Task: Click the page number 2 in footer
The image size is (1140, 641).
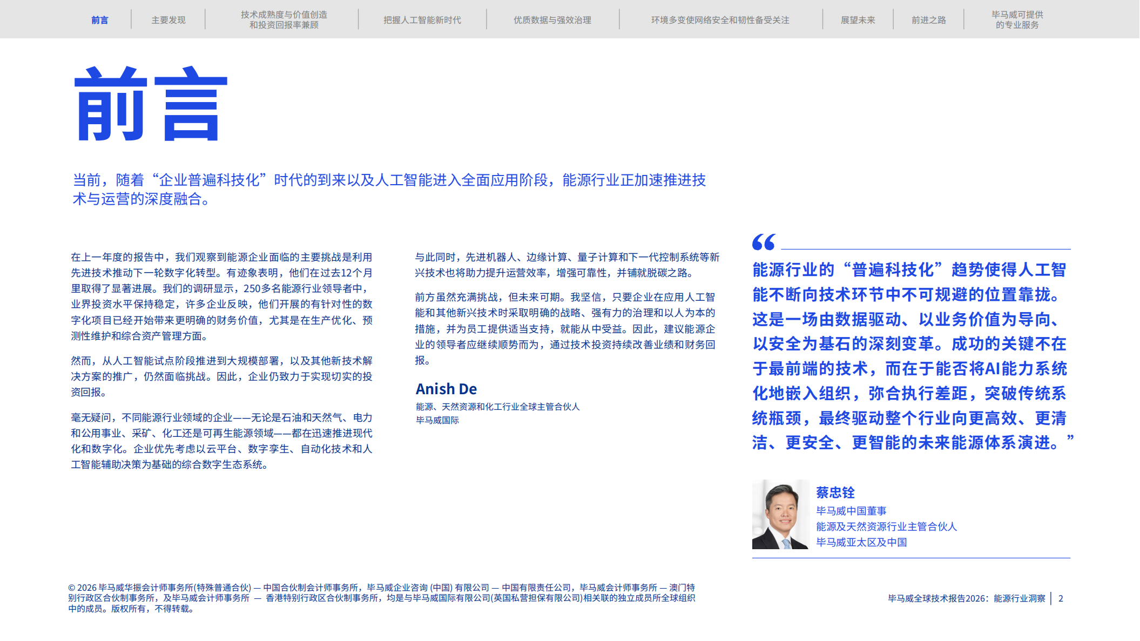Action: tap(1061, 598)
